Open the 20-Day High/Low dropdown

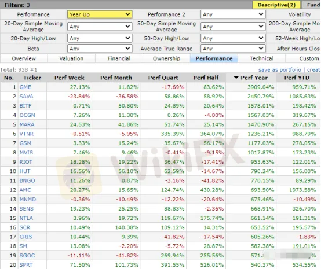[100, 38]
